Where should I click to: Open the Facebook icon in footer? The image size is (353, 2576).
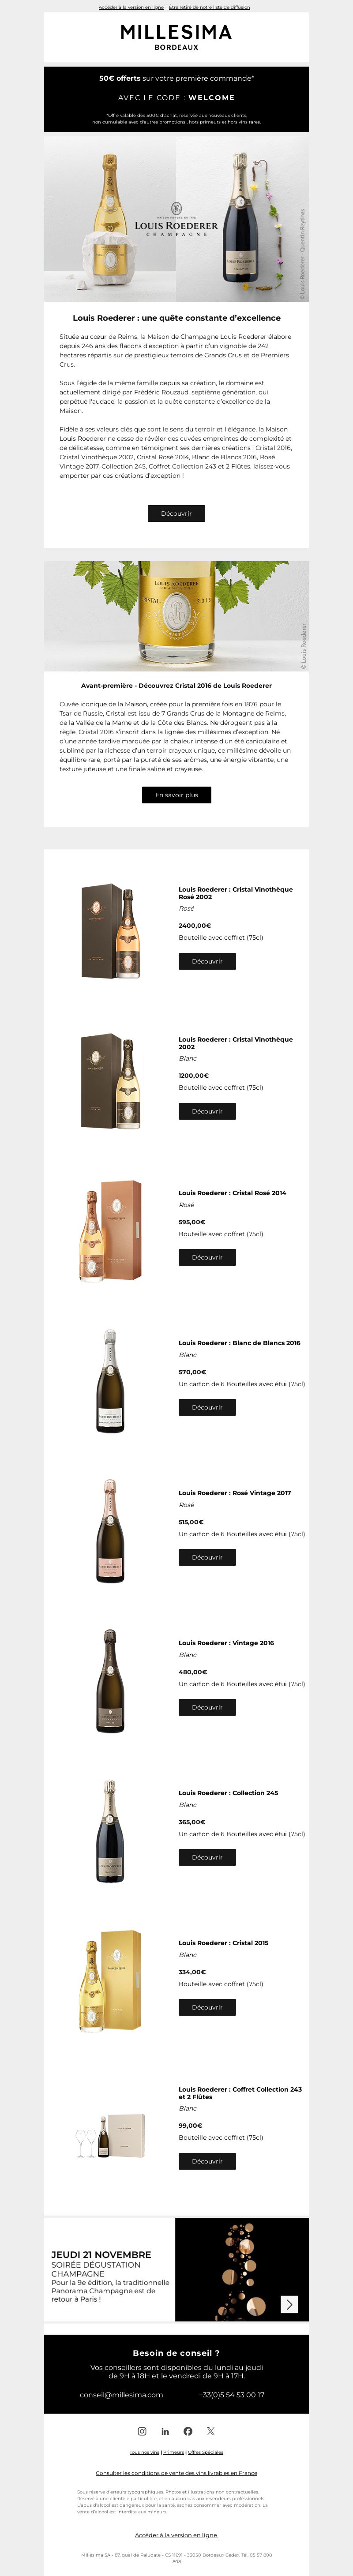(188, 2430)
